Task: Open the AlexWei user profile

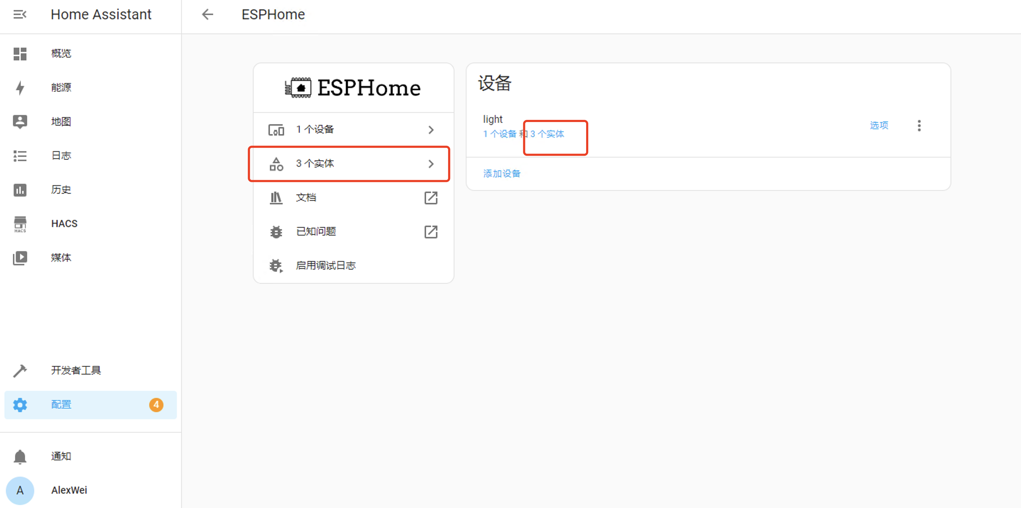Action: click(x=69, y=490)
